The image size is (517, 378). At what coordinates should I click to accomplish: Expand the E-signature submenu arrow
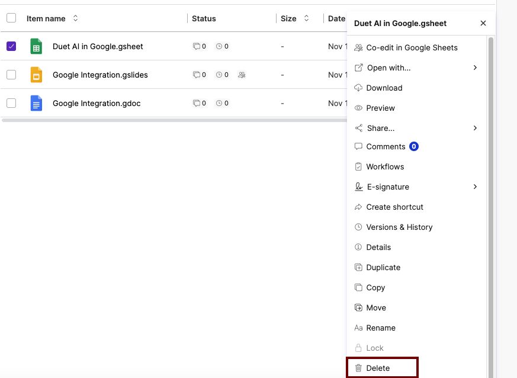(x=475, y=187)
